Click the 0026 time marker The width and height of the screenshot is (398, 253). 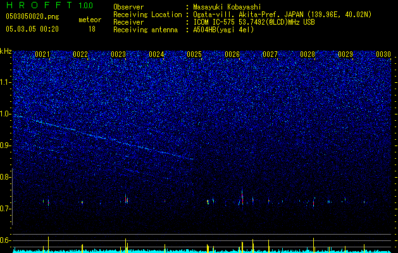click(232, 54)
